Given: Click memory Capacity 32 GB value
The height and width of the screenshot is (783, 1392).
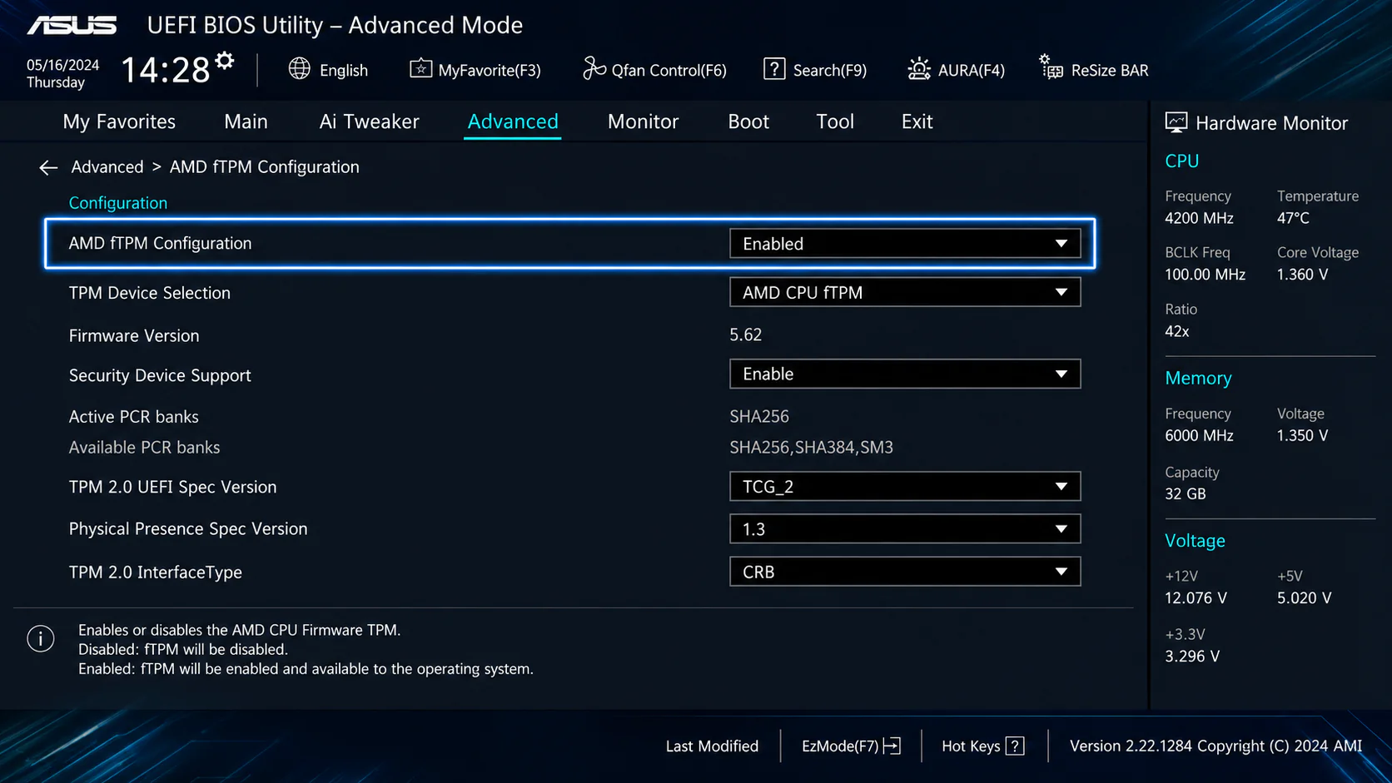Looking at the screenshot, I should click(x=1186, y=494).
